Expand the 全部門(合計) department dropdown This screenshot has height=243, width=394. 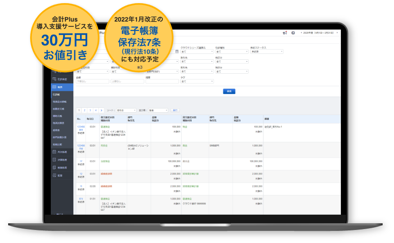tap(162, 71)
